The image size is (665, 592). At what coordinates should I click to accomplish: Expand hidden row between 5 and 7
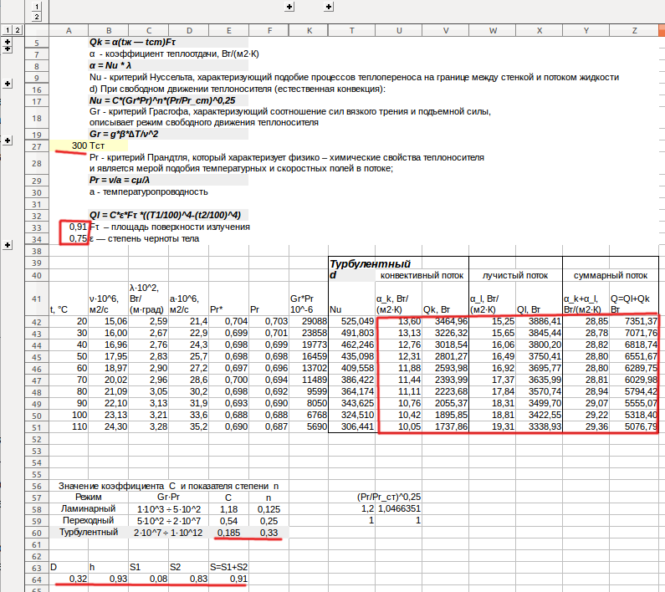pyautogui.click(x=8, y=48)
